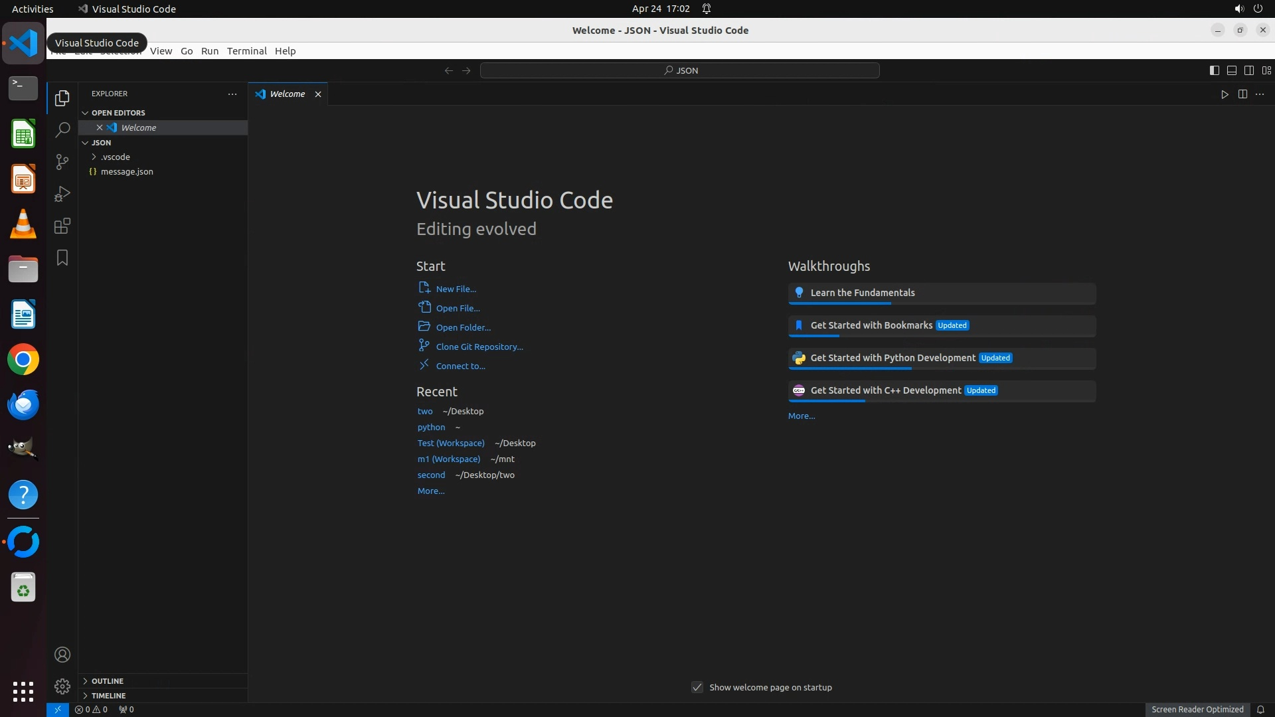
Task: Click the Clone Git Repository link
Action: pos(479,347)
